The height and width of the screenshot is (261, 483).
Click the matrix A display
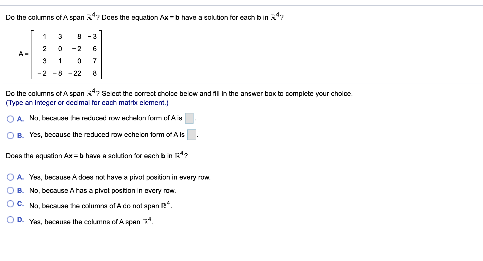pyautogui.click(x=64, y=55)
